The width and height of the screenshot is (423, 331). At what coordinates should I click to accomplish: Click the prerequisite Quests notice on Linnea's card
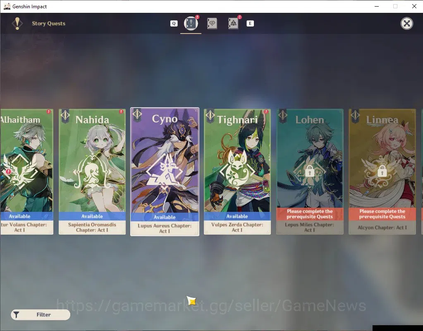coord(382,214)
